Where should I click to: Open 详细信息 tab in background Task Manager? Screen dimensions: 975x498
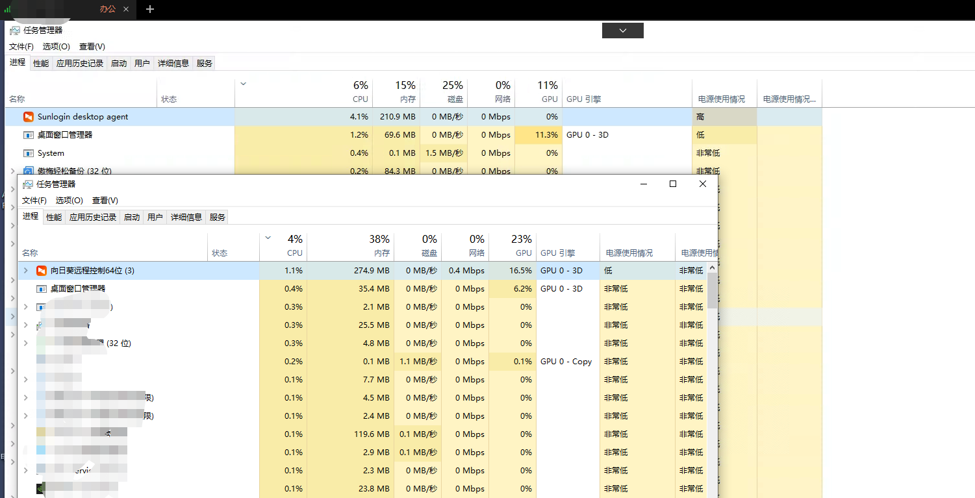[173, 63]
